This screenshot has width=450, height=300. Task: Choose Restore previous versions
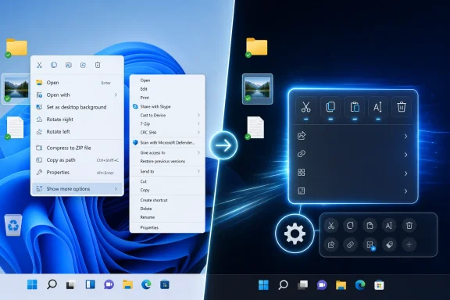167,162
